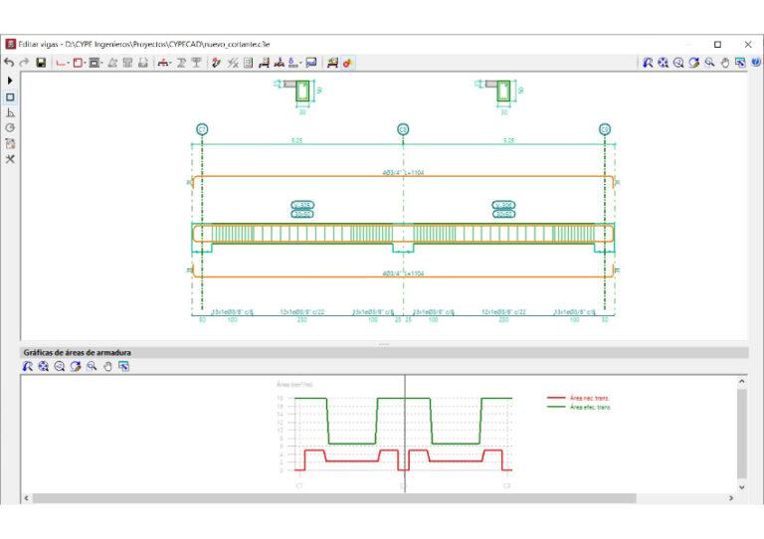Viewport: 764px width, 539px height.
Task: Save the beam with the floppy disk icon
Action: (41, 63)
